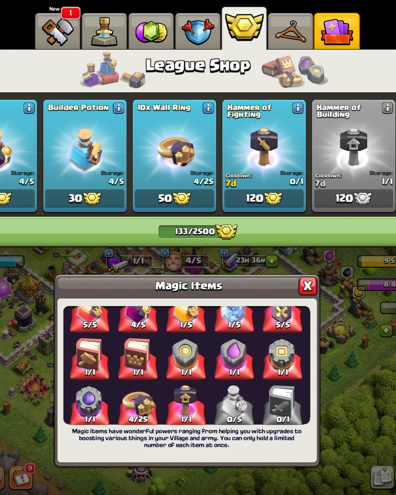The height and width of the screenshot is (495, 396).
Task: Open the builder tools shop tab
Action: pos(58,31)
